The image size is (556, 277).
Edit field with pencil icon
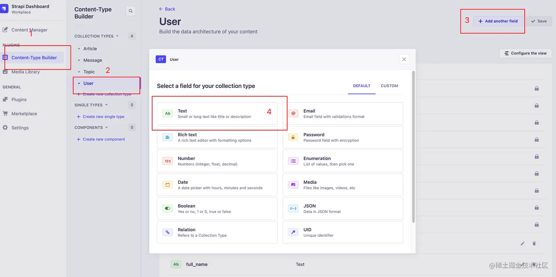click(523, 244)
